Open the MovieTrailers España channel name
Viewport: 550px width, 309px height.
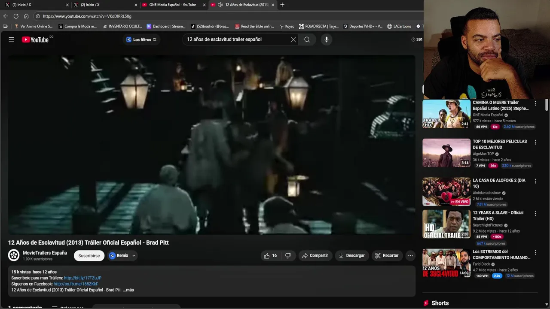[x=45, y=253]
